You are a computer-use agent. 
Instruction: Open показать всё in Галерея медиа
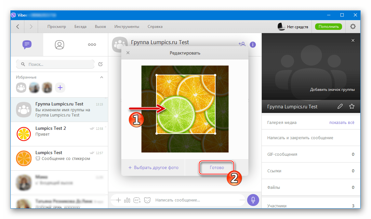[x=343, y=122]
